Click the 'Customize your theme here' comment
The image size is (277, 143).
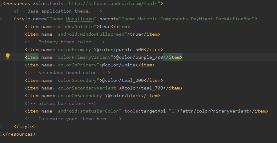73,119
